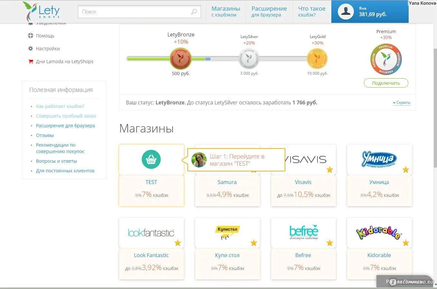This screenshot has height=289, width=437.
Task: Open the Купи стол name link
Action: click(227, 255)
